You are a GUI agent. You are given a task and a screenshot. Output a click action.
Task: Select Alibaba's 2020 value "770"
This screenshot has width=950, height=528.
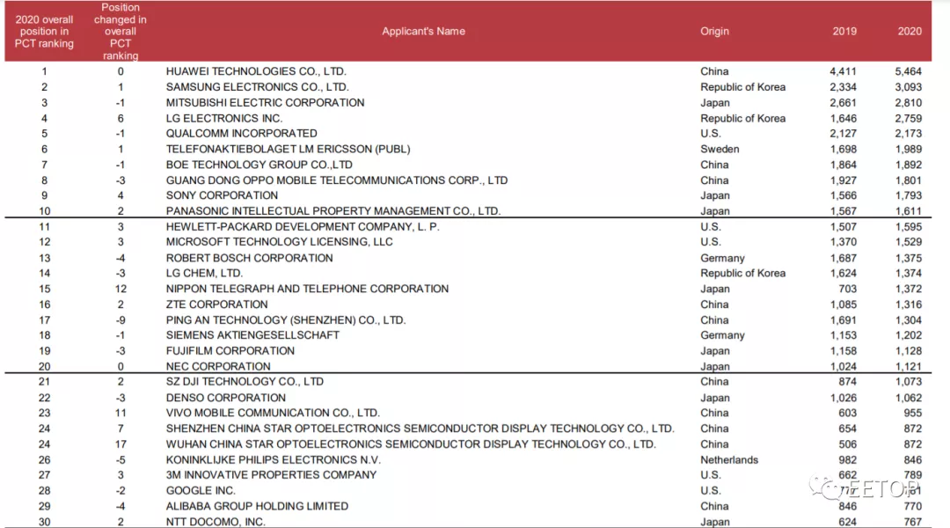[x=912, y=507]
